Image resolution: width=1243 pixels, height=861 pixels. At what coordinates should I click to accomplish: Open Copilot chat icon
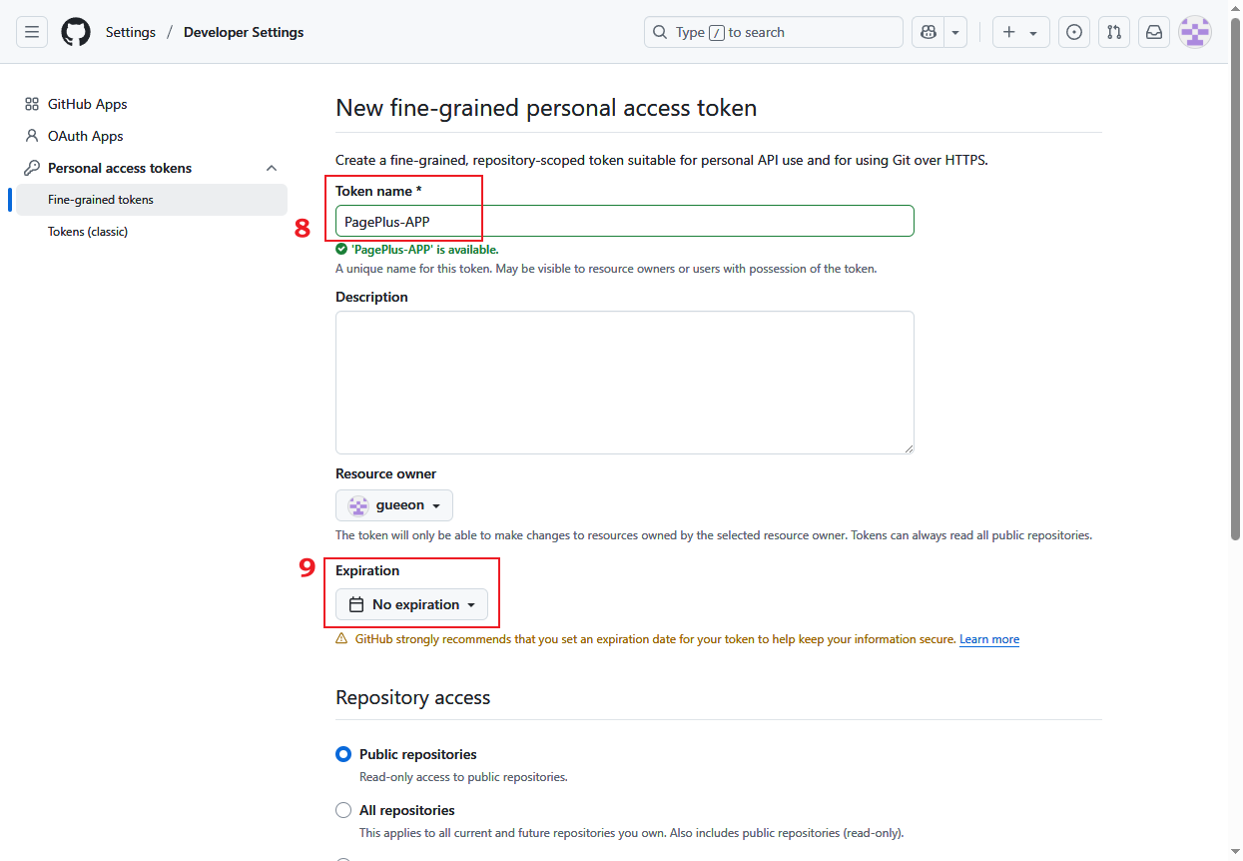click(x=929, y=32)
